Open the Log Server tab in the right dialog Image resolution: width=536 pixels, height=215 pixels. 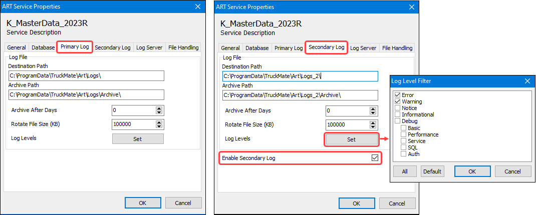click(363, 48)
